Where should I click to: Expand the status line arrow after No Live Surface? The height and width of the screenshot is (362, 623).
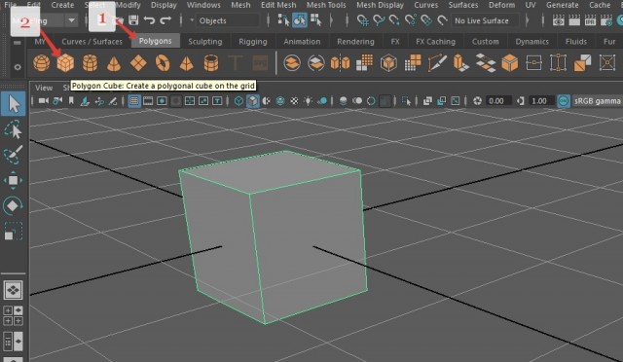coord(528,20)
